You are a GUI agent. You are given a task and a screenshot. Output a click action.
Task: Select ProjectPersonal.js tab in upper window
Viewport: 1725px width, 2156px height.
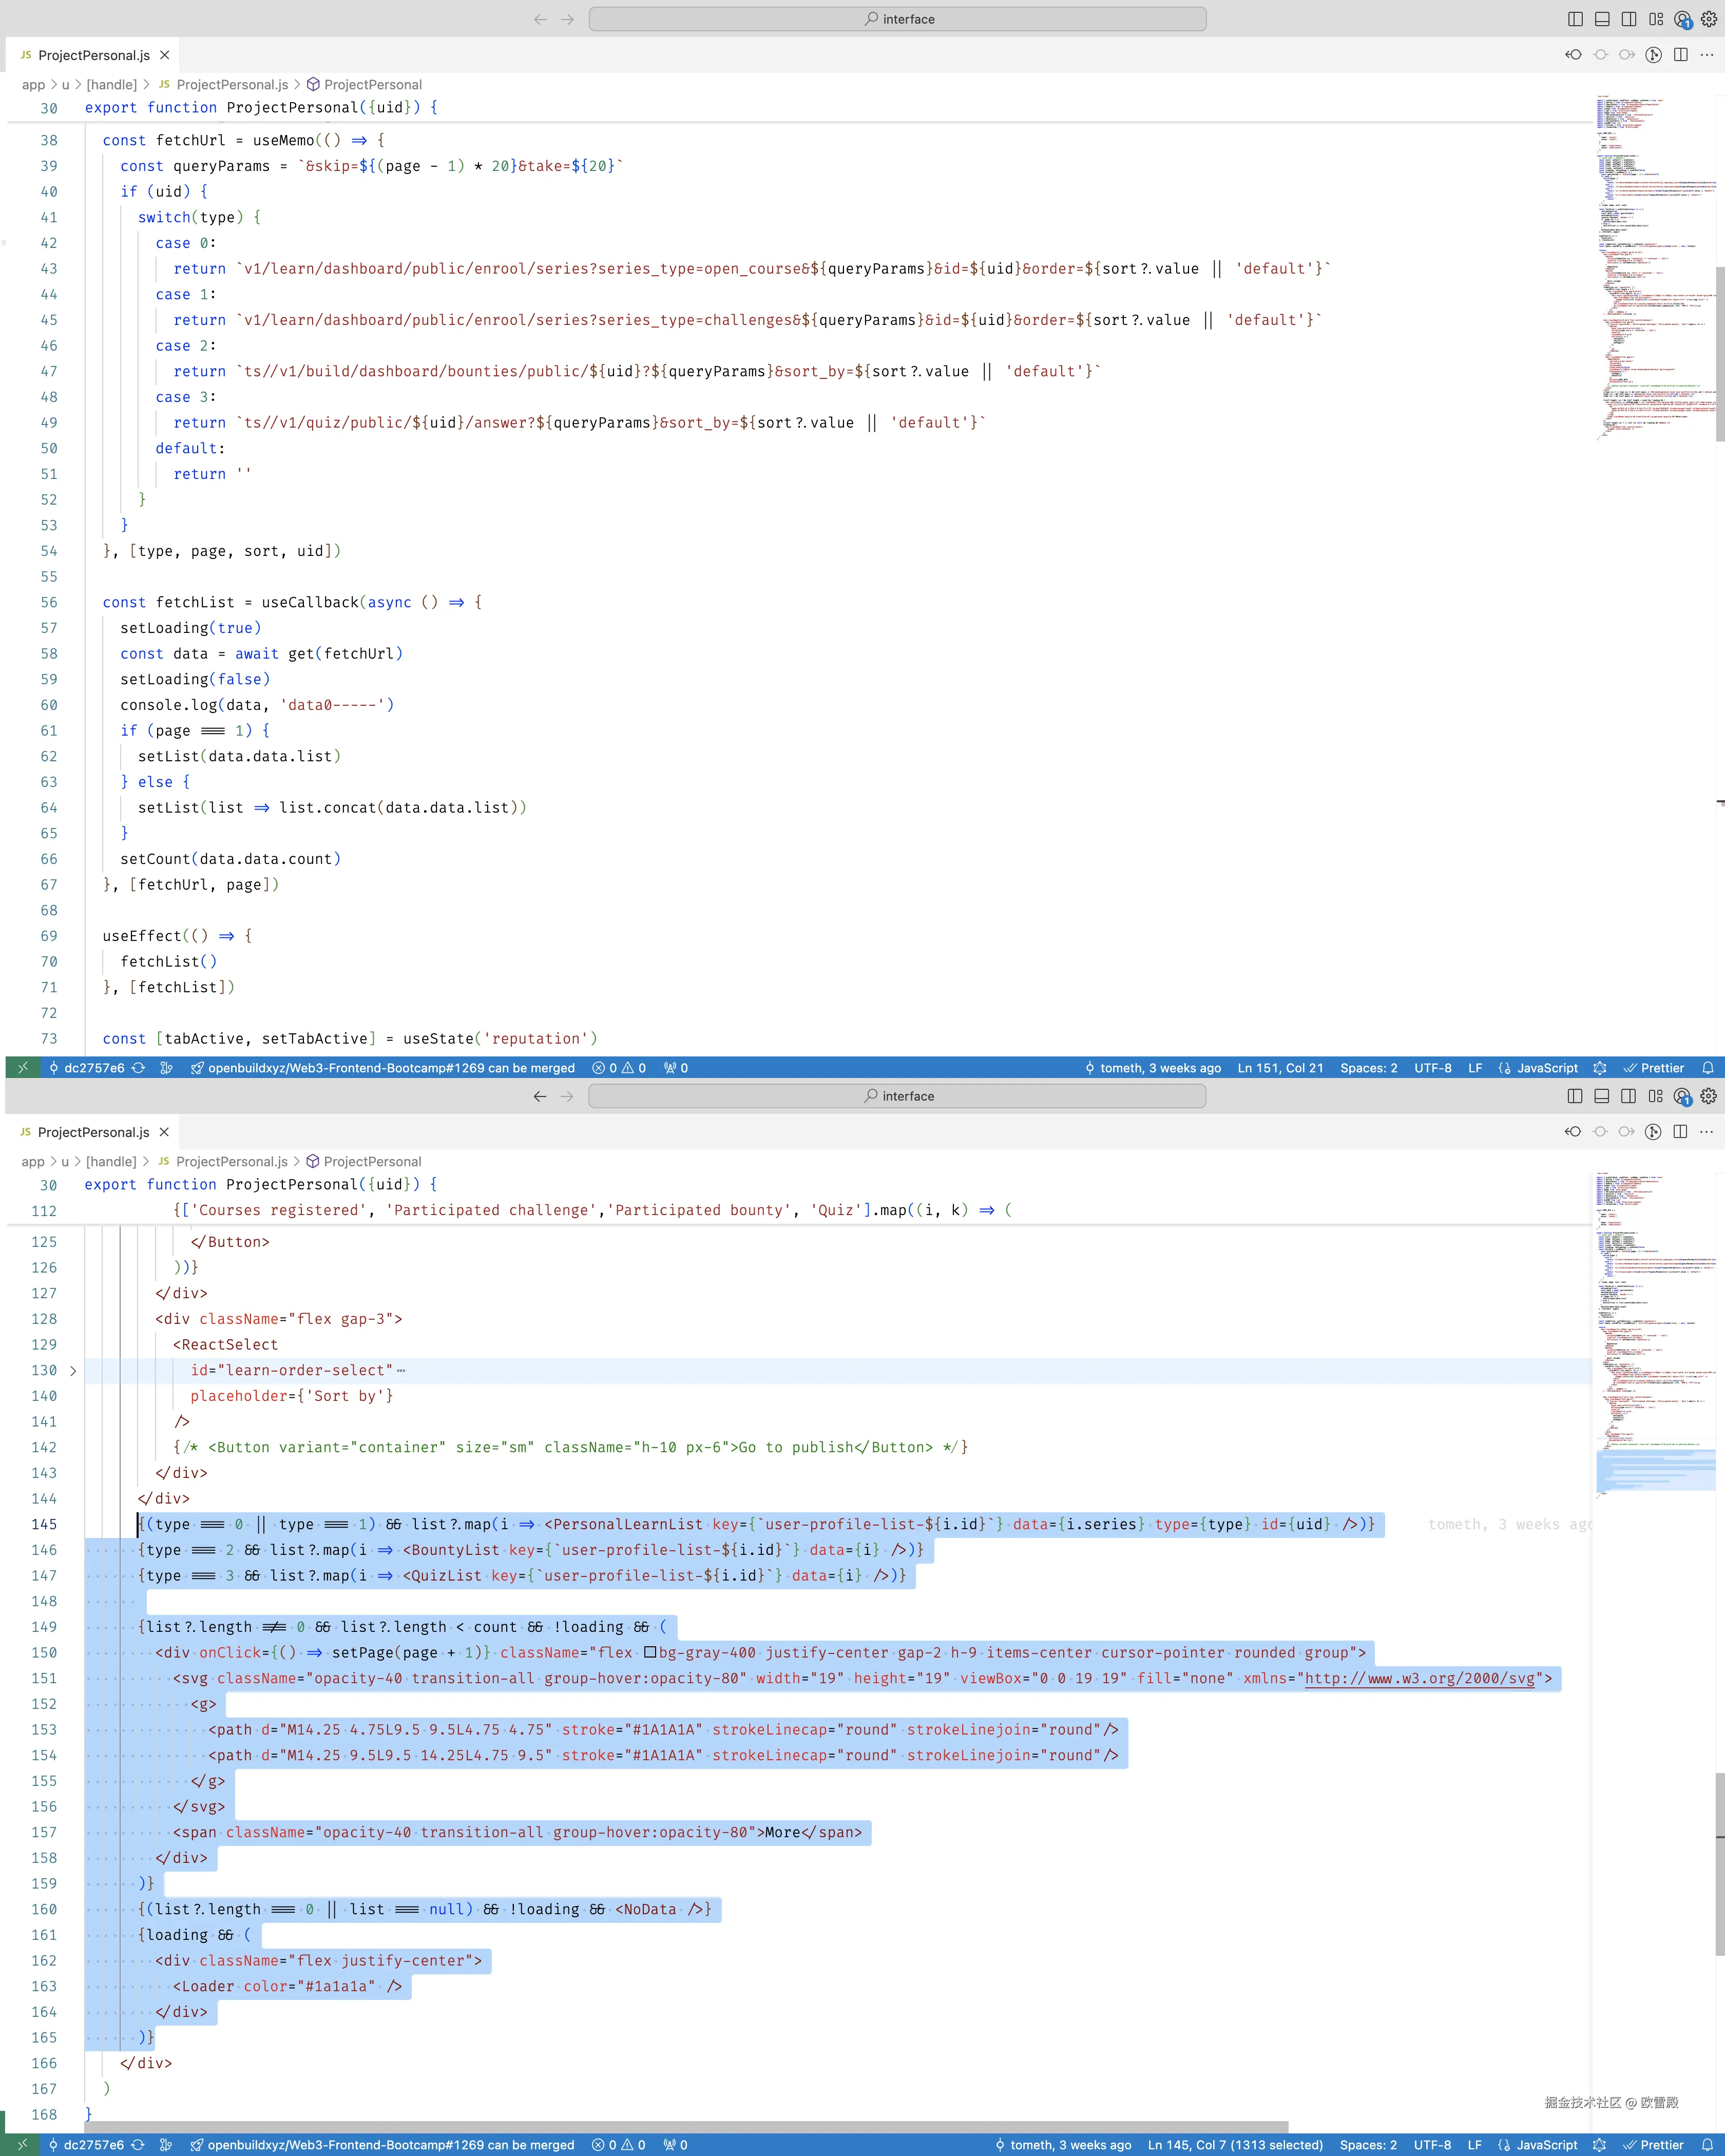pyautogui.click(x=93, y=55)
